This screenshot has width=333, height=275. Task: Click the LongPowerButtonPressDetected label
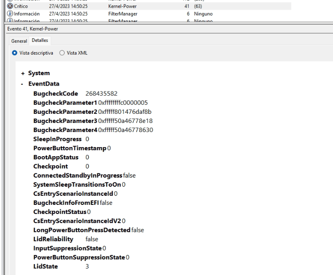(82, 230)
